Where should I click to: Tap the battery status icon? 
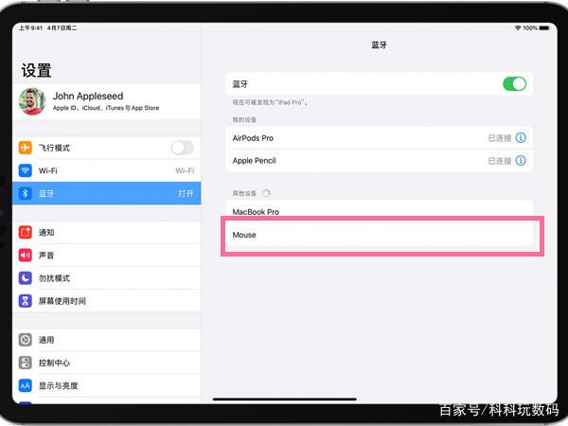[x=544, y=27]
